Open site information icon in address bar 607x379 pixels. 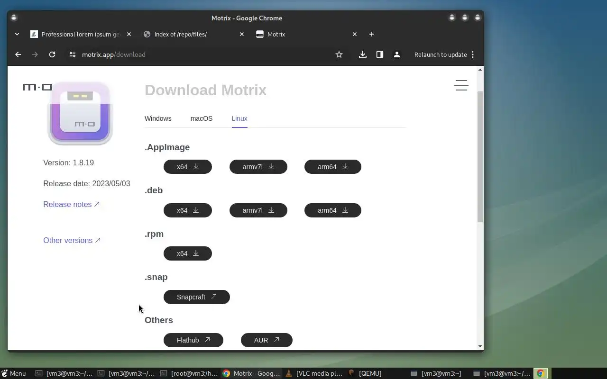(72, 54)
